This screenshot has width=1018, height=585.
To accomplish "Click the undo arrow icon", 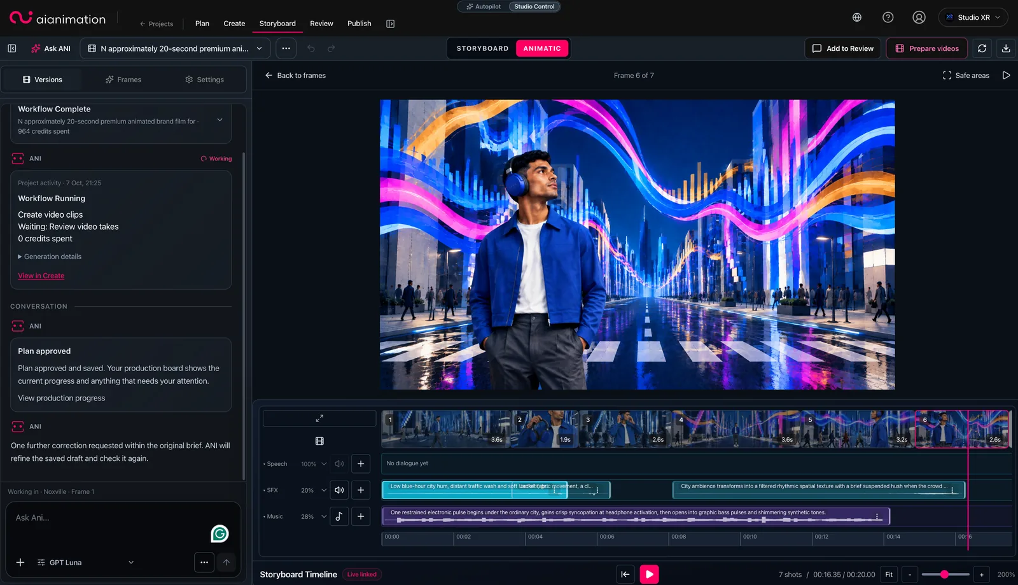I will 311,48.
